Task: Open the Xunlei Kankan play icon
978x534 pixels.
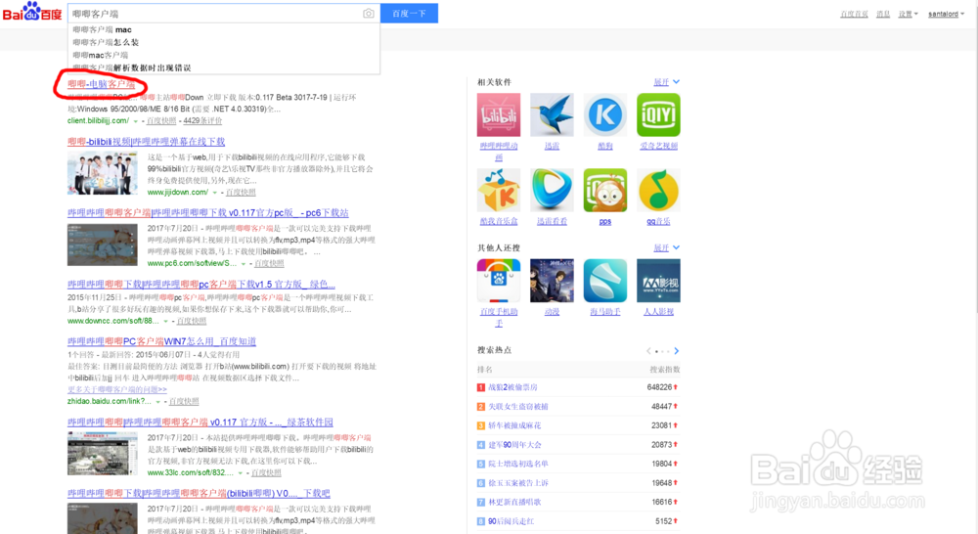Action: click(x=552, y=191)
